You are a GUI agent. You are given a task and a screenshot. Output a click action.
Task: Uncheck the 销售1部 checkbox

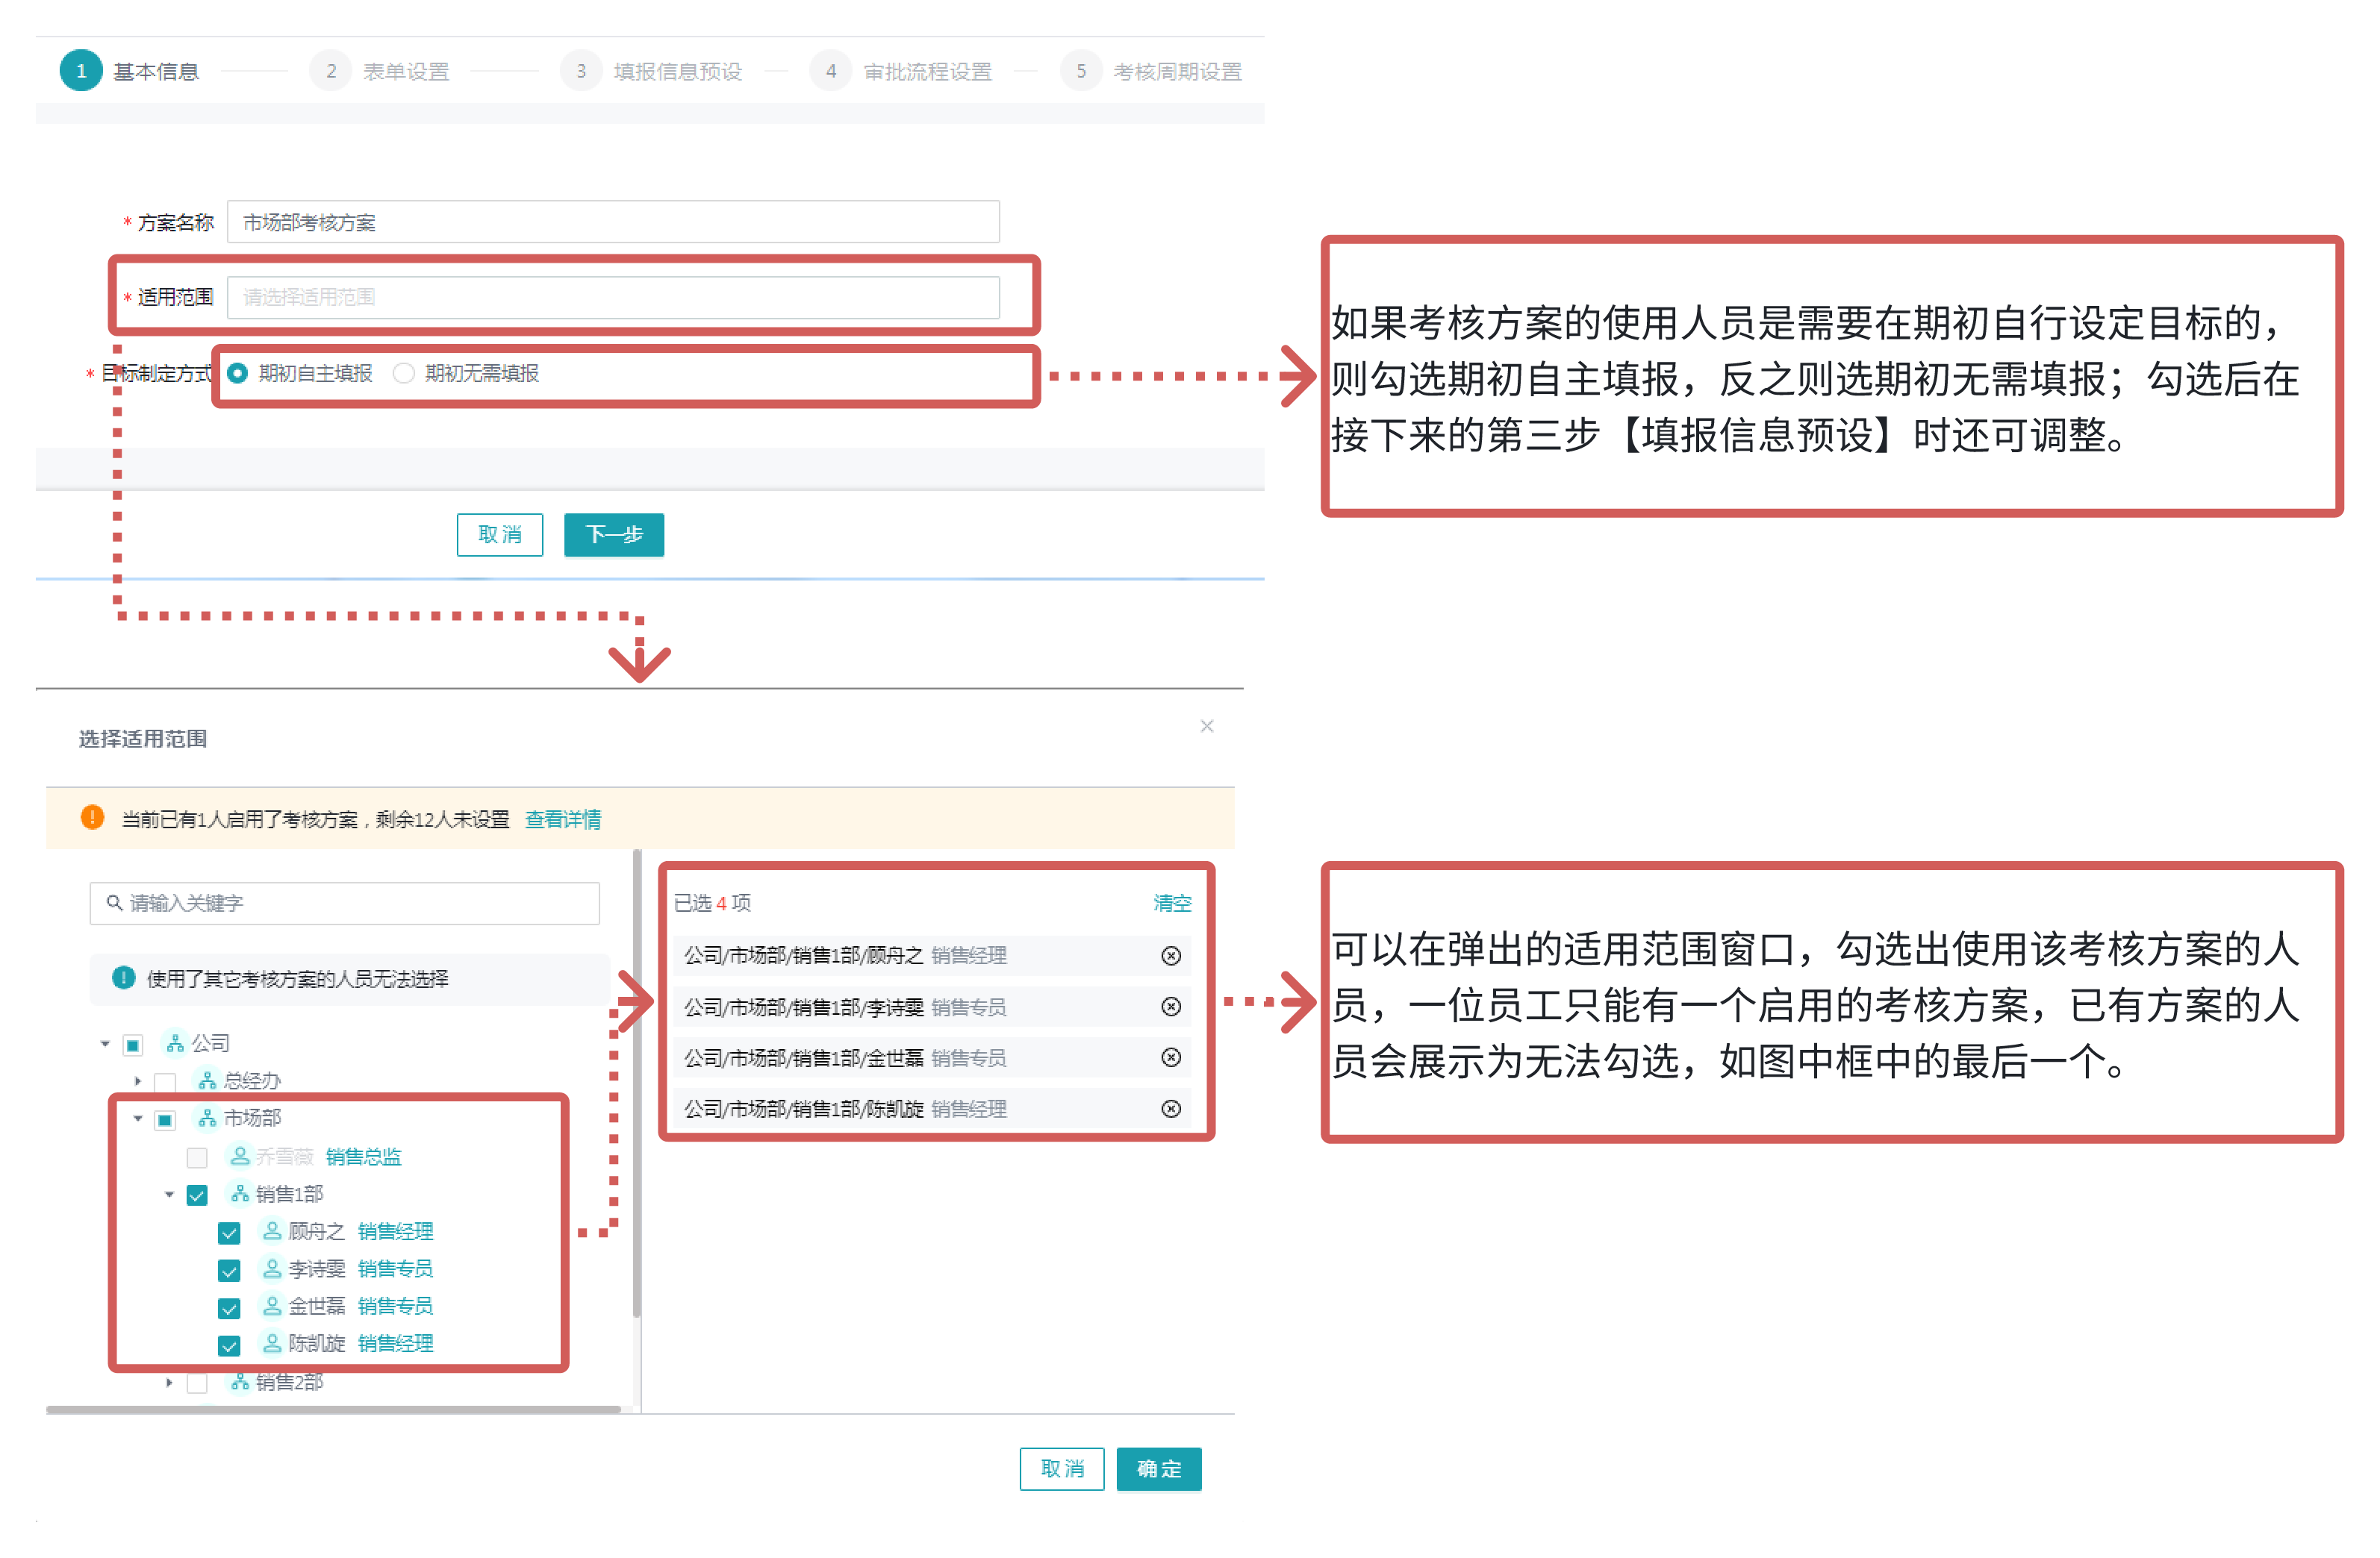[197, 1195]
